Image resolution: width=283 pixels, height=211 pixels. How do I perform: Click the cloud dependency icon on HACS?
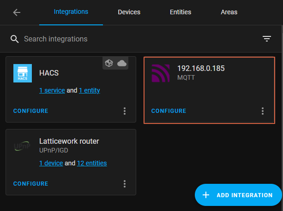tap(122, 63)
